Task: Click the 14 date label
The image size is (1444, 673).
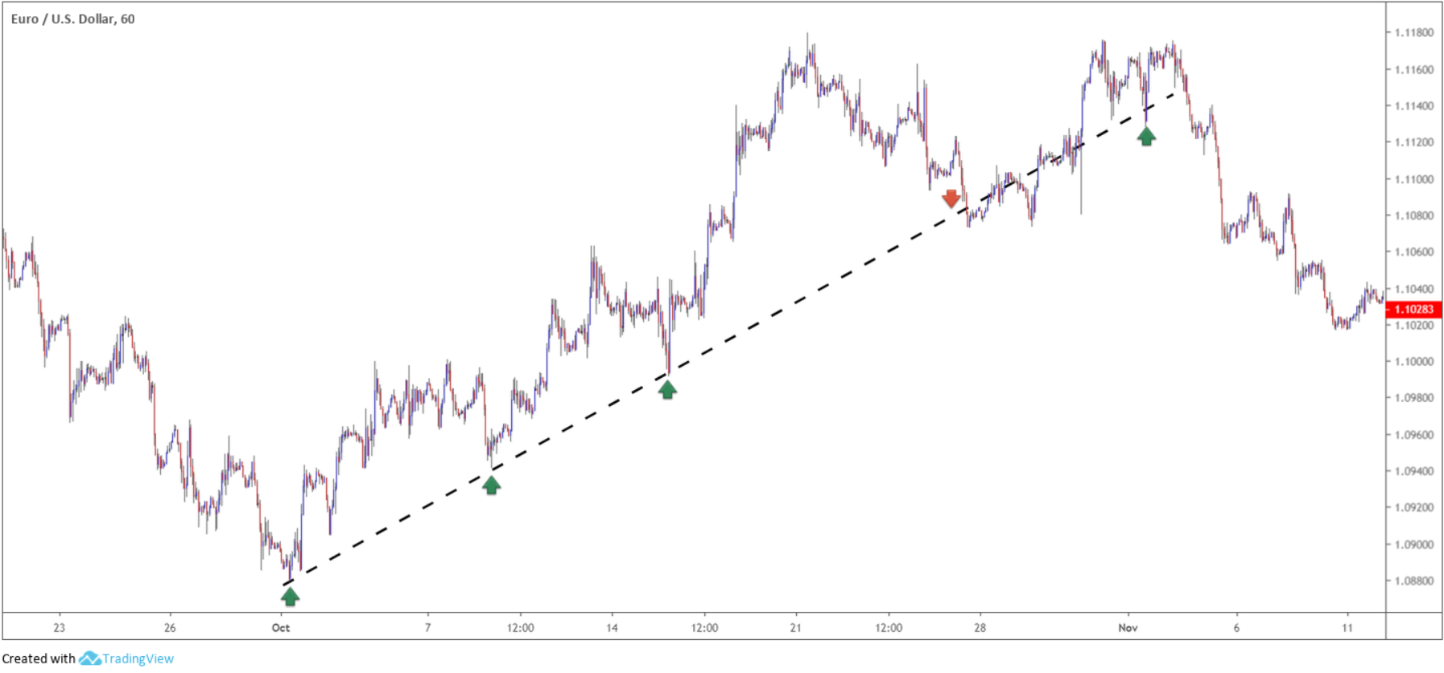Action: pos(612,627)
